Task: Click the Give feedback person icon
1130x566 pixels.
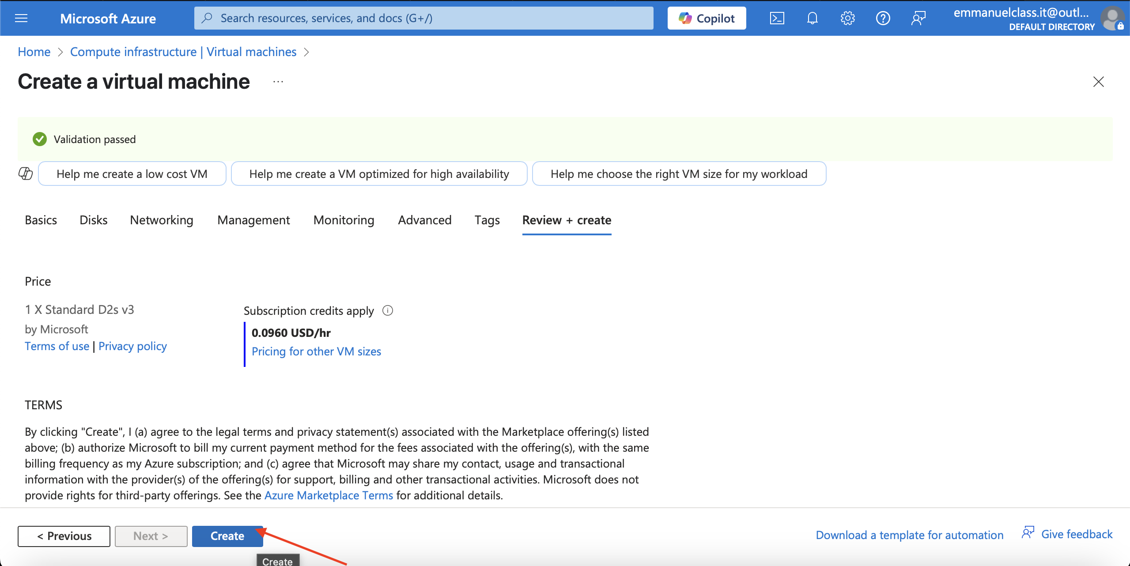Action: (x=1028, y=532)
